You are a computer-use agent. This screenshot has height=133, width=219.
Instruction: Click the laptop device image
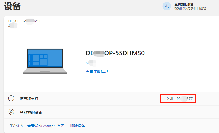45,61
